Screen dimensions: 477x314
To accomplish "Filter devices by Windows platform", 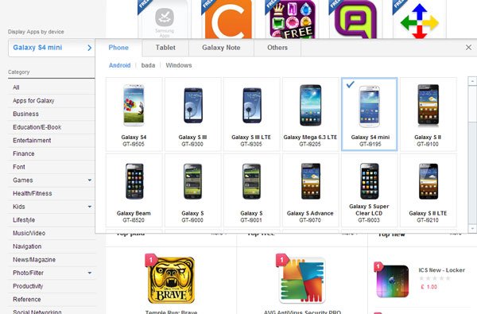I will point(179,65).
